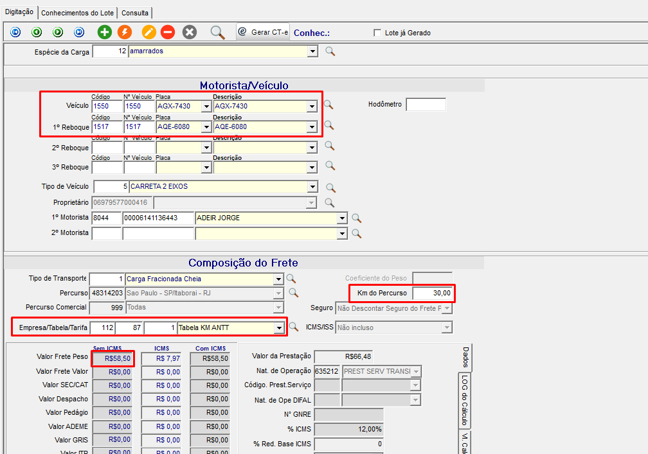Go to the next record

[58, 32]
